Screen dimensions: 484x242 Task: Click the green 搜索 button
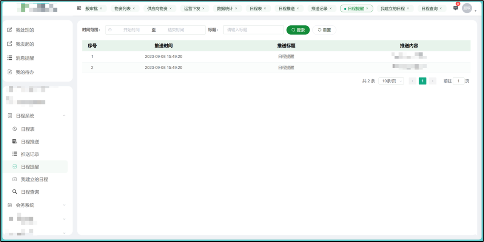coord(298,30)
